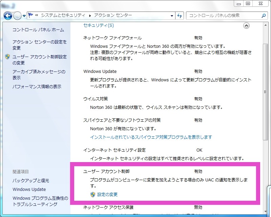Open コントロール パネル ホーム link
Viewport: 271px width, 217px height.
38,30
